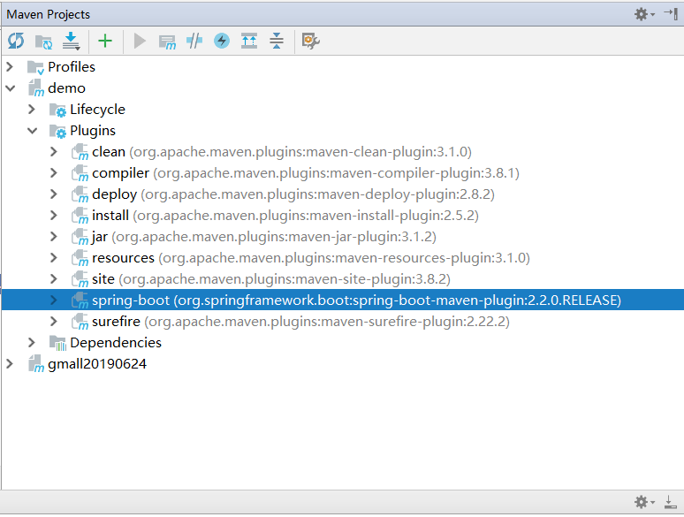This screenshot has width=684, height=517.
Task: Click the Dependencies library icon
Action: pos(58,344)
